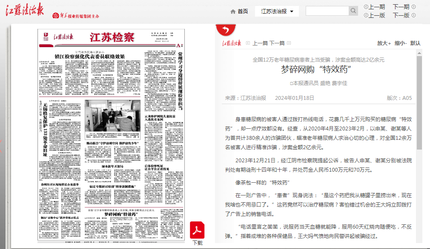Click the page label 版次：A05

point(399,98)
